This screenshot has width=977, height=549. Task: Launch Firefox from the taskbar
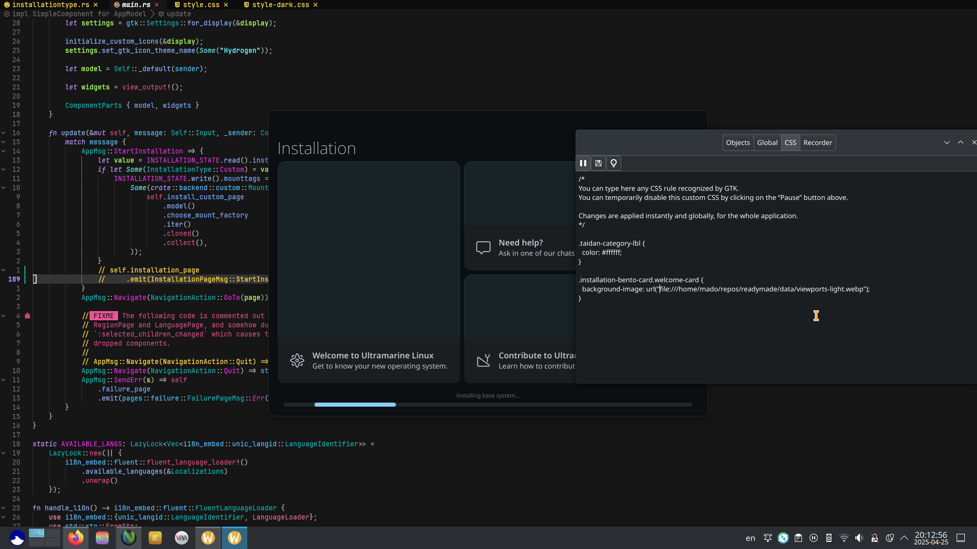pos(76,538)
